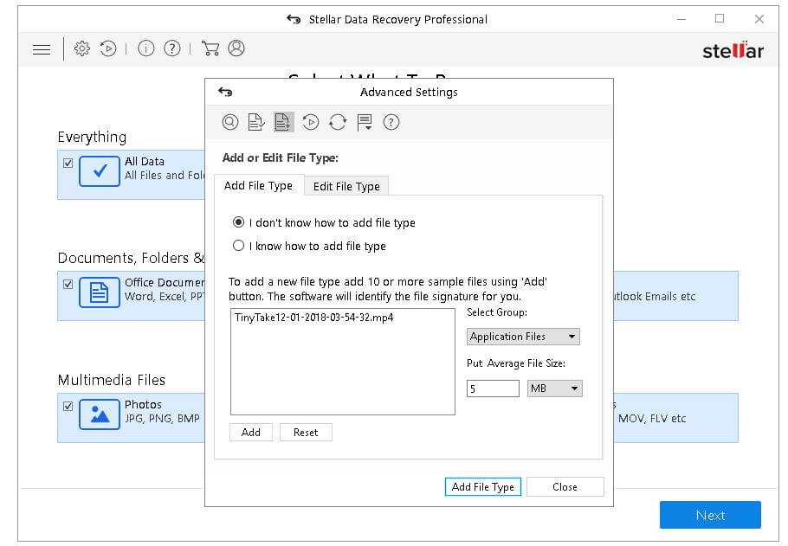Click the All Data checkmark tile icon
Viewport: 788px width, 546px height.
tap(100, 171)
